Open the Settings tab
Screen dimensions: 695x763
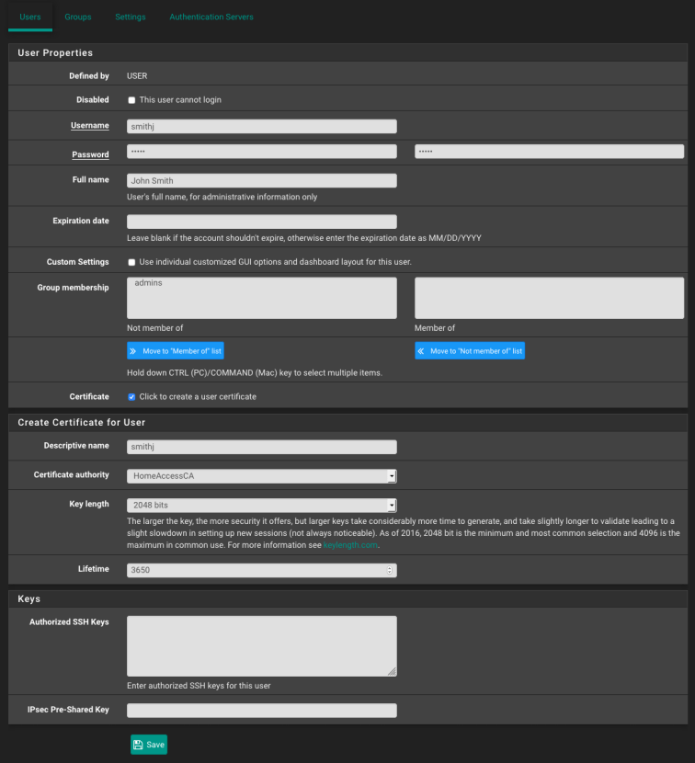click(x=130, y=17)
